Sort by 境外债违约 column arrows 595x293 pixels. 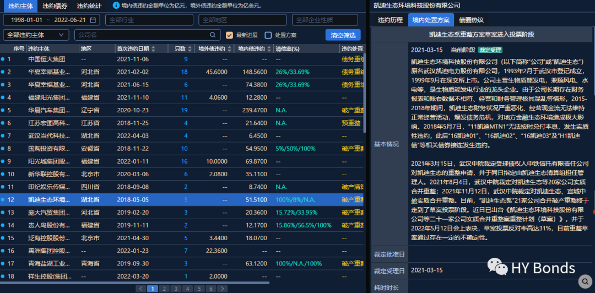[x=229, y=49]
